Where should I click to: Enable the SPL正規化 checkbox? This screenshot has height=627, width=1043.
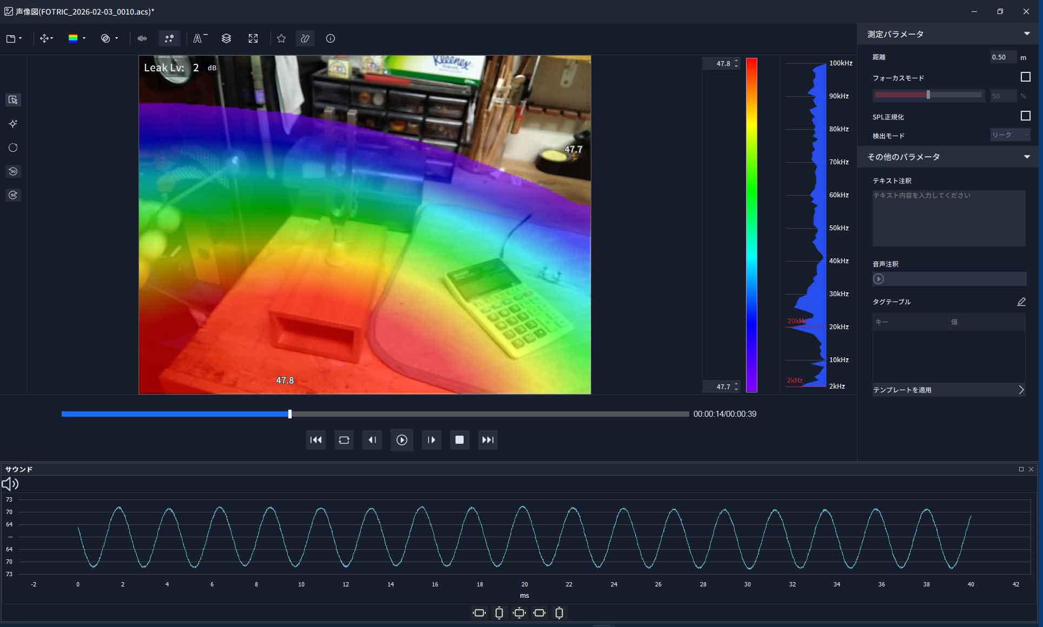pyautogui.click(x=1025, y=116)
